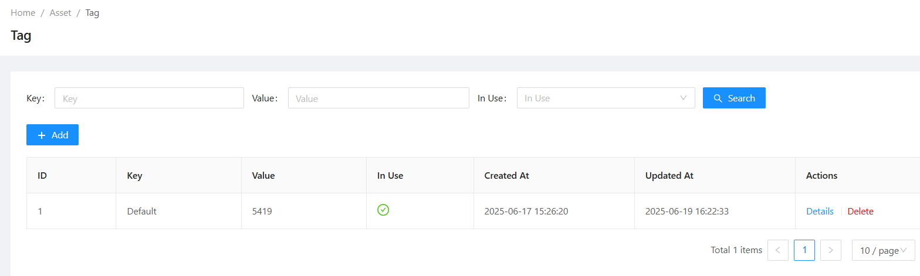Click the Default key cell
The image size is (920, 276).
tap(142, 212)
